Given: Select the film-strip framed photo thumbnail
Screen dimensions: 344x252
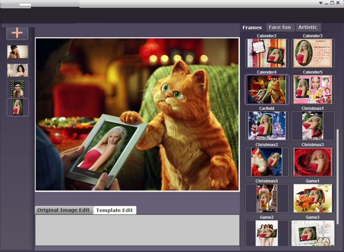Looking at the screenshot, I should (18, 89).
